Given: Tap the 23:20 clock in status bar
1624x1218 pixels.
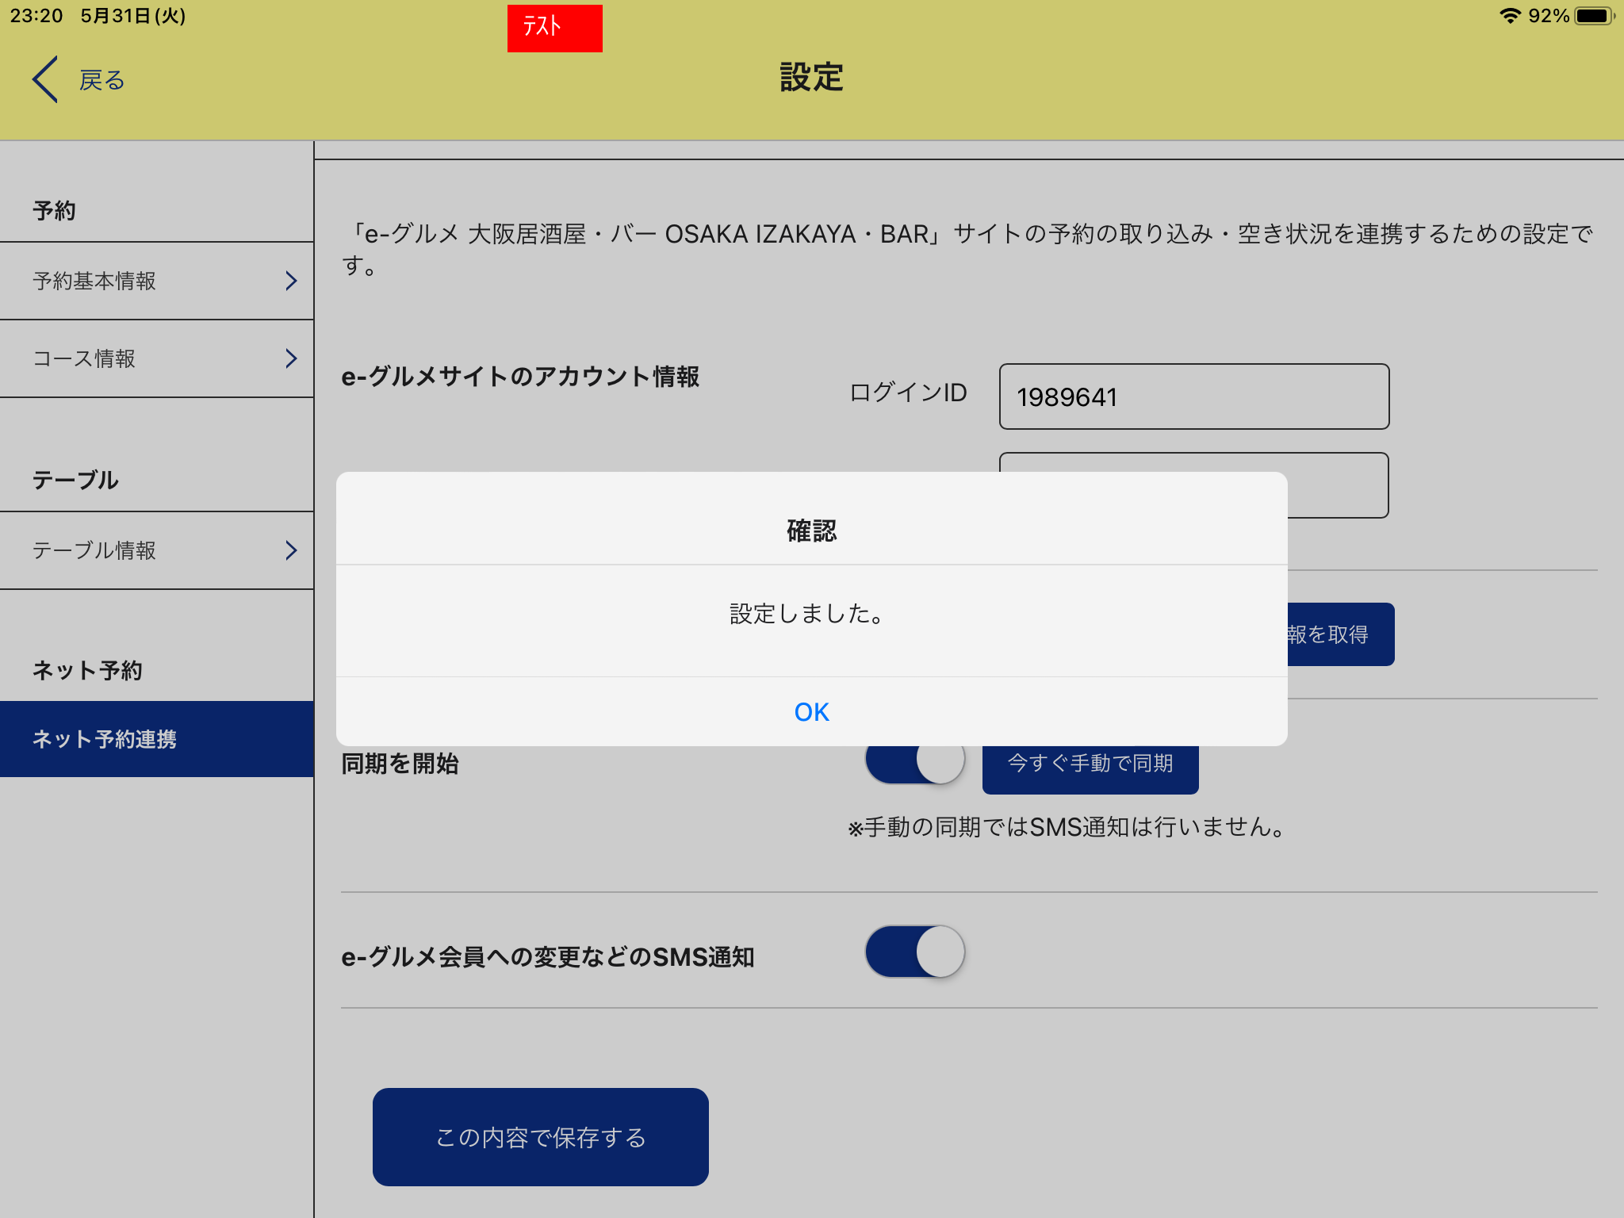Looking at the screenshot, I should click(36, 16).
